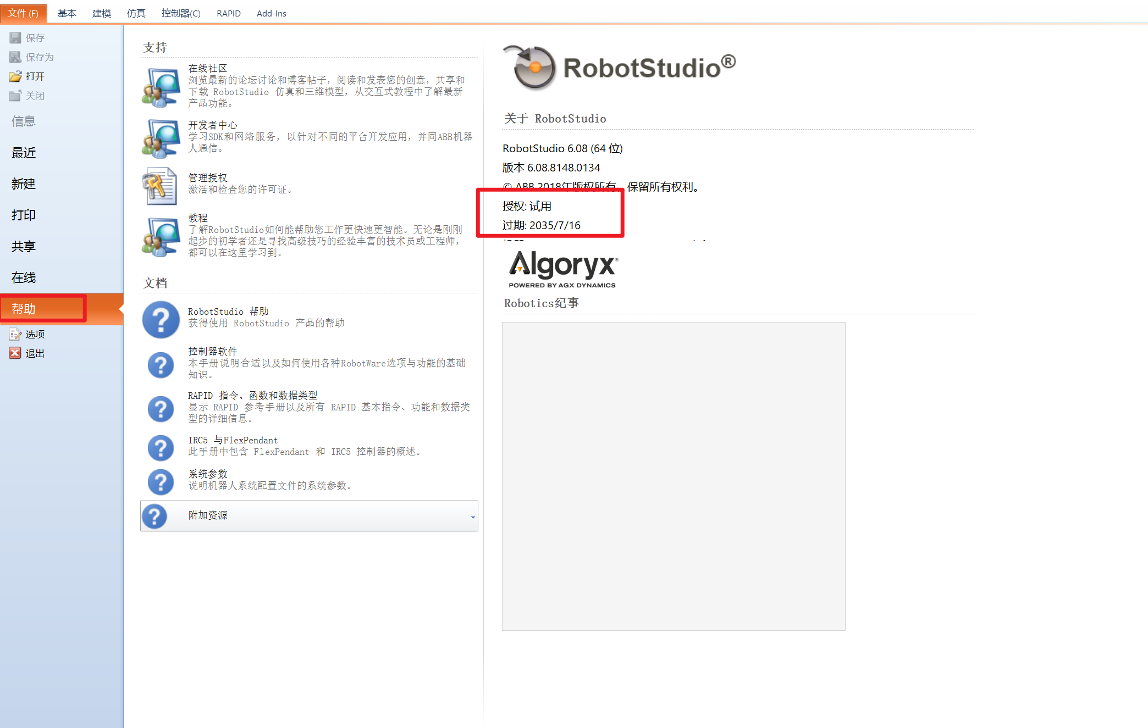
Task: Select 最近 in the backstage sidebar
Action: point(24,153)
